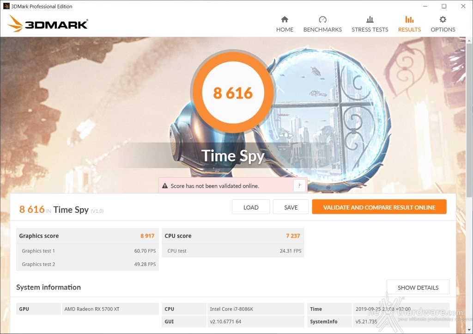The width and height of the screenshot is (473, 334).
Task: Click the 3DMark title bar app icon
Action: 6,6
